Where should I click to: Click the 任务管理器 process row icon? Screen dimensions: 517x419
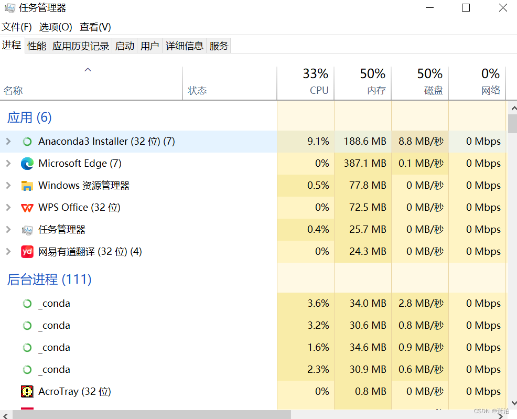tap(27, 230)
